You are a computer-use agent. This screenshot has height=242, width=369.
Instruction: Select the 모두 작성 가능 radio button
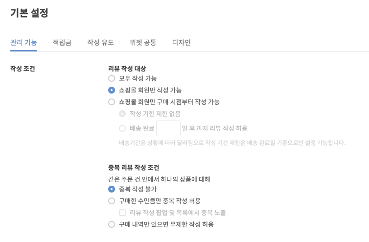112,78
